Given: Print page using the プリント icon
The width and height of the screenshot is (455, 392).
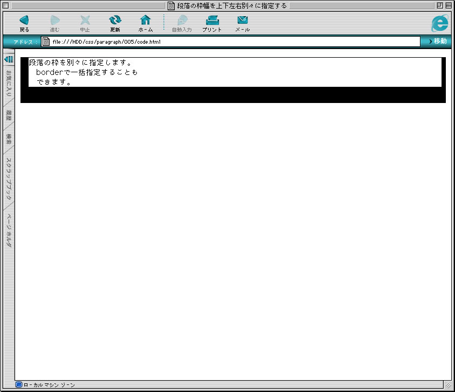Looking at the screenshot, I should 212,20.
